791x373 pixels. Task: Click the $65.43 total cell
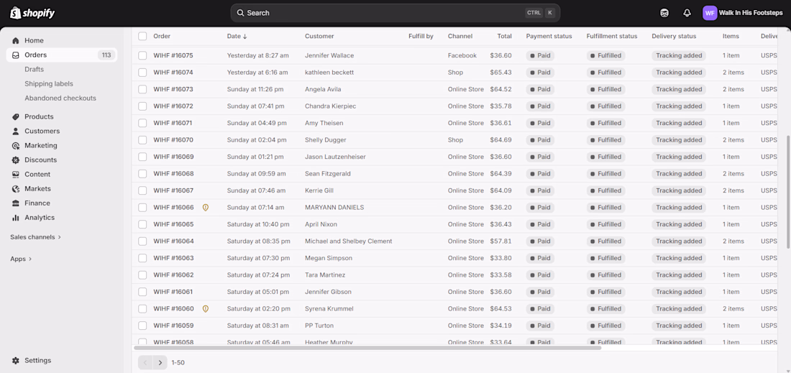tap(500, 73)
